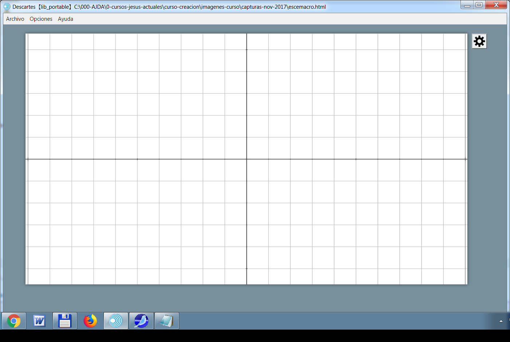Open the SeaMonkey bird icon in the taskbar

click(x=141, y=321)
